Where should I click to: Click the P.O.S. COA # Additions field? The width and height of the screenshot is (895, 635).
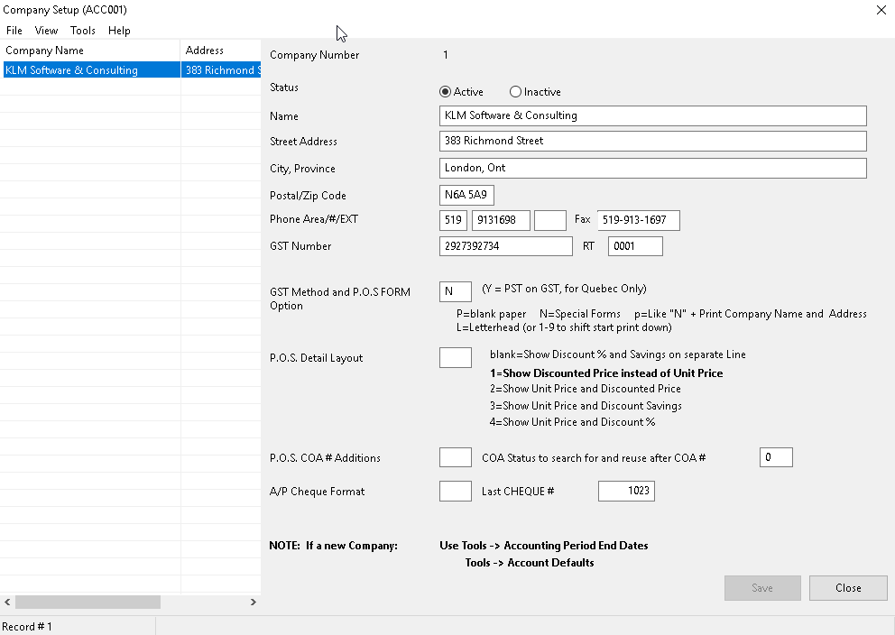456,457
